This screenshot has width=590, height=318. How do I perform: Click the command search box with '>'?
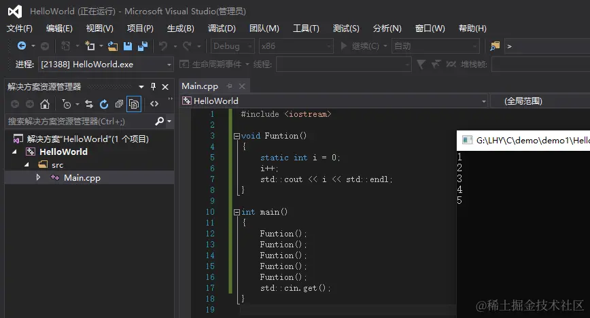pyautogui.click(x=546, y=46)
